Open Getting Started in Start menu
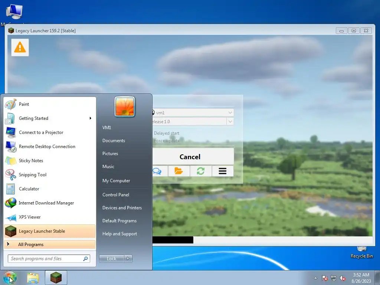 50,118
